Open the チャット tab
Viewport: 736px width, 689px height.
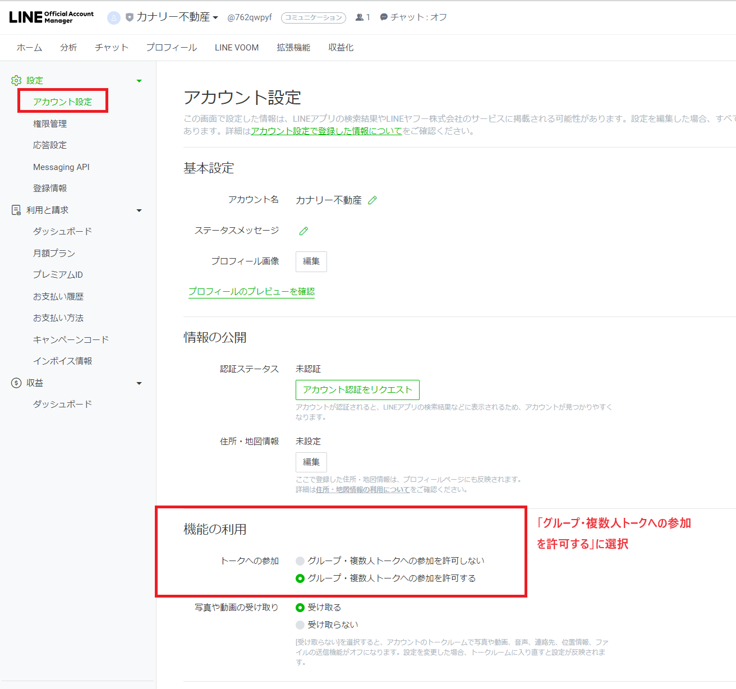pyautogui.click(x=112, y=48)
